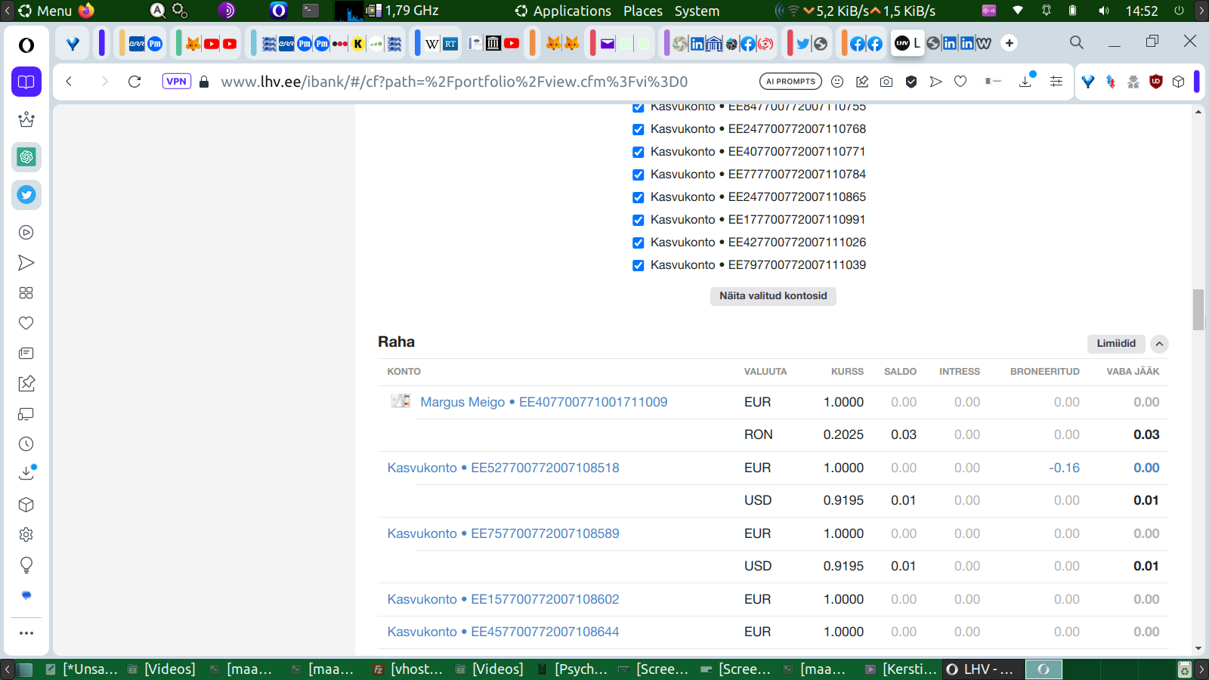Click the -0.16 broneeritud value

pyautogui.click(x=1064, y=468)
